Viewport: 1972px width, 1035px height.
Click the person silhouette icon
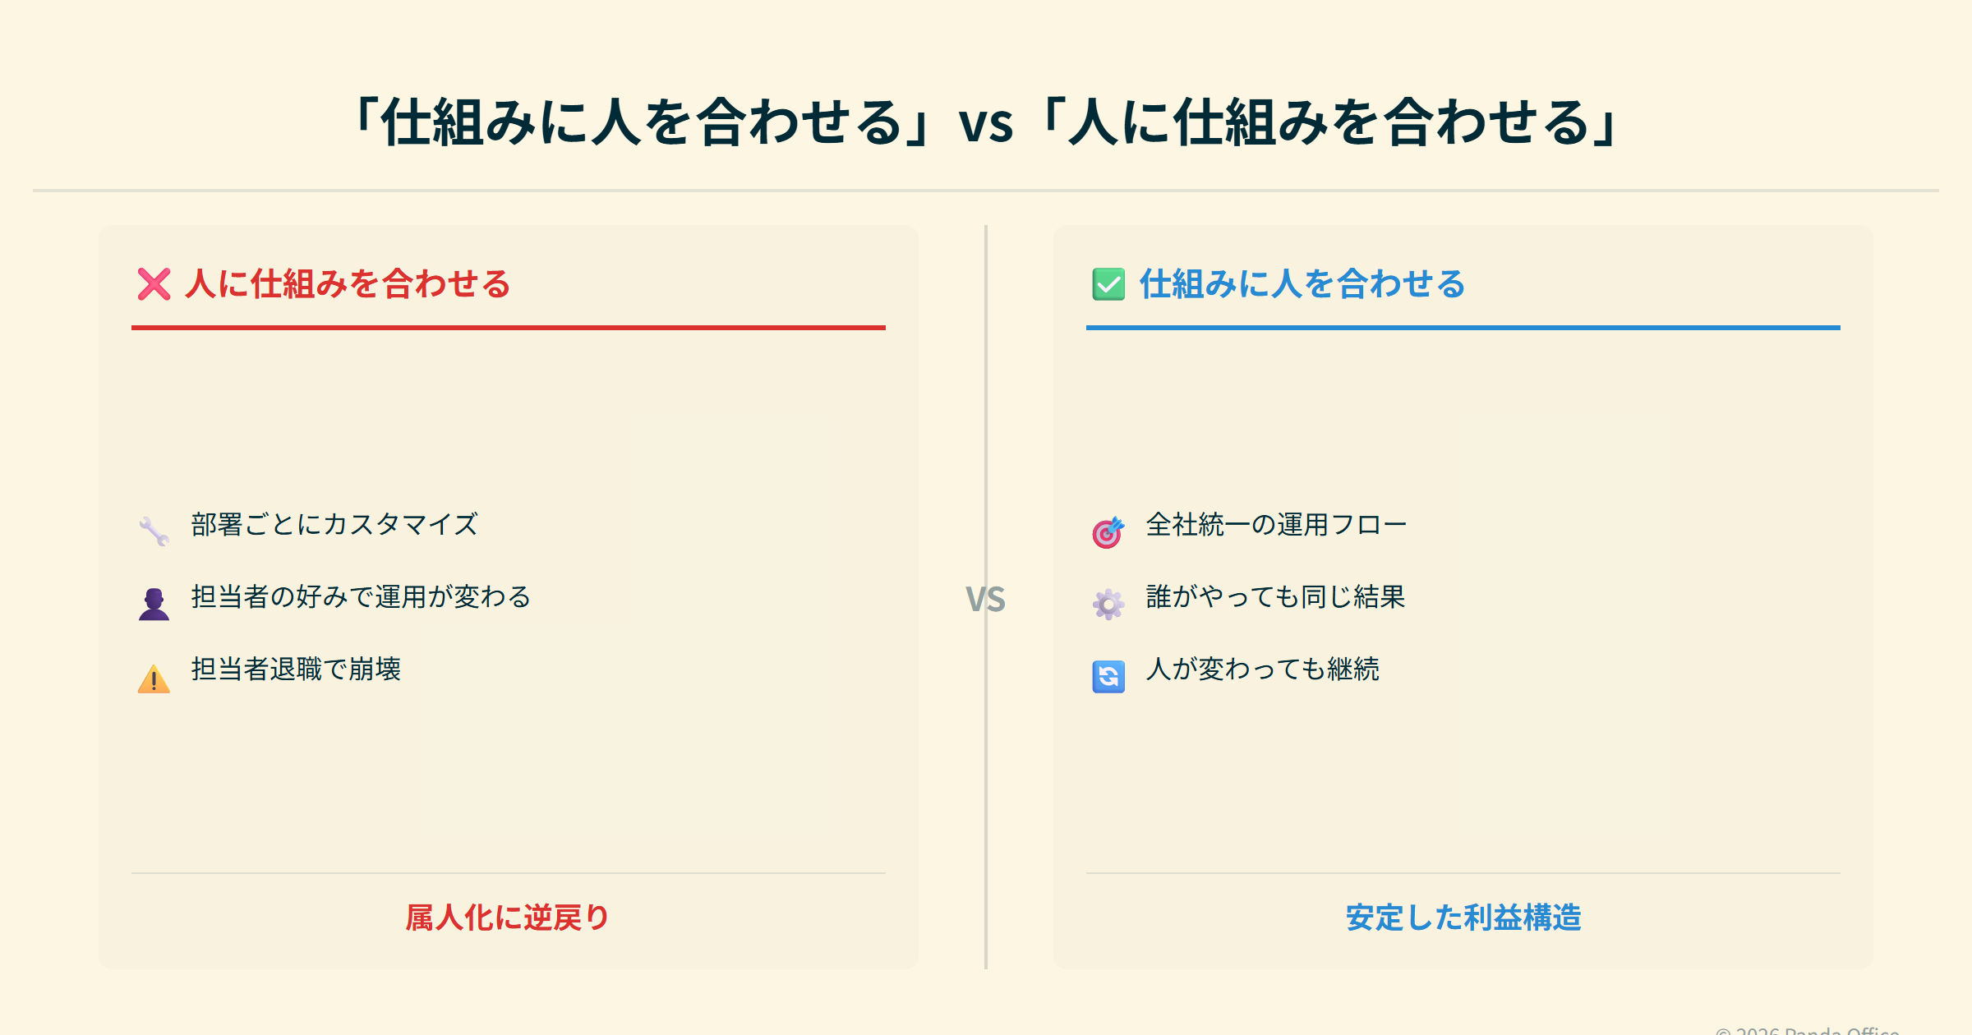pos(154,604)
